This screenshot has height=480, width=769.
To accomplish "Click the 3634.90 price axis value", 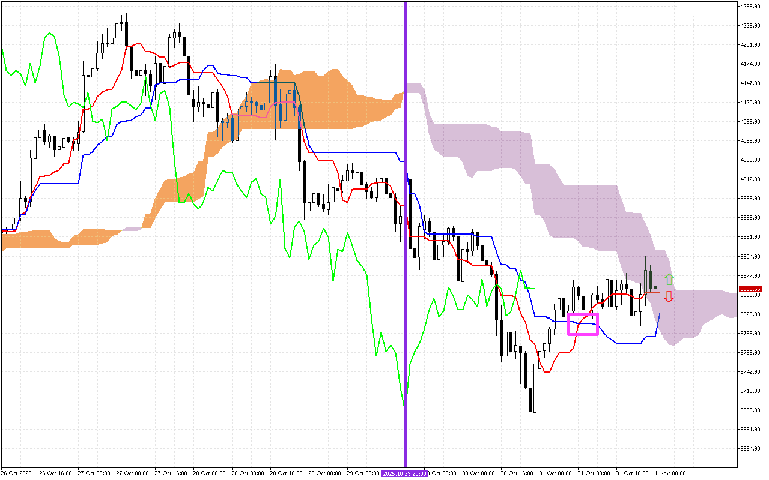I will click(x=749, y=447).
